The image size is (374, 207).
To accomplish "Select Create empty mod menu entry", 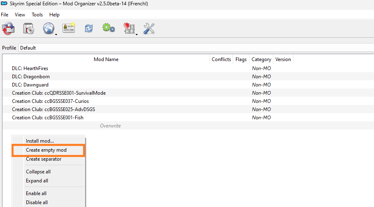I will click(48, 150).
